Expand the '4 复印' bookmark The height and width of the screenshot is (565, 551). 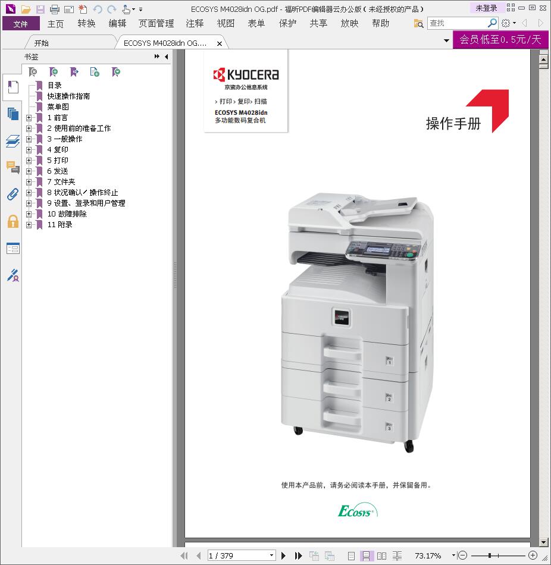click(x=29, y=149)
